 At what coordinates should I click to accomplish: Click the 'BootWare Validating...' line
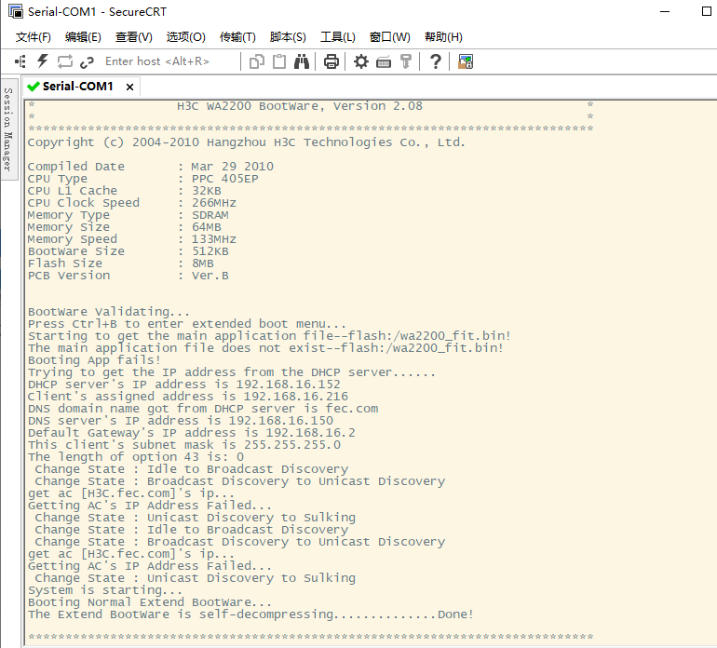point(109,312)
